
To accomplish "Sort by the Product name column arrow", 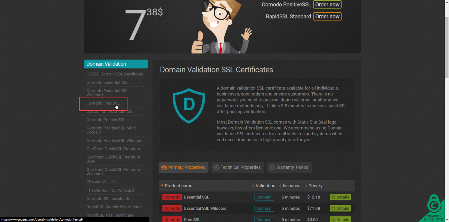I will (162, 185).
